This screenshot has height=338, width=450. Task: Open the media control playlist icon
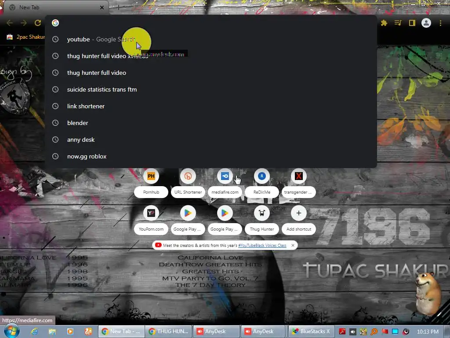(x=398, y=23)
